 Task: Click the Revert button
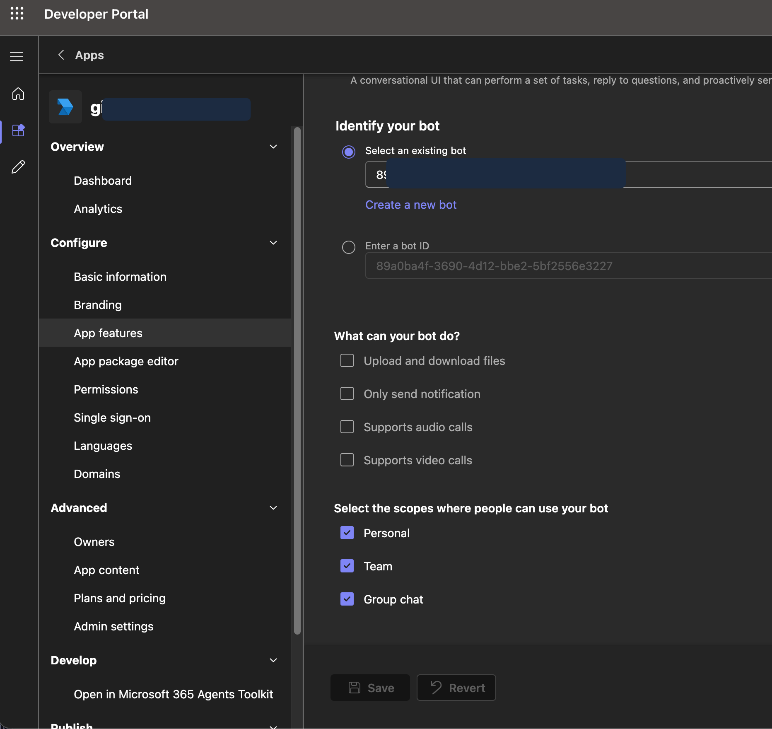point(456,688)
